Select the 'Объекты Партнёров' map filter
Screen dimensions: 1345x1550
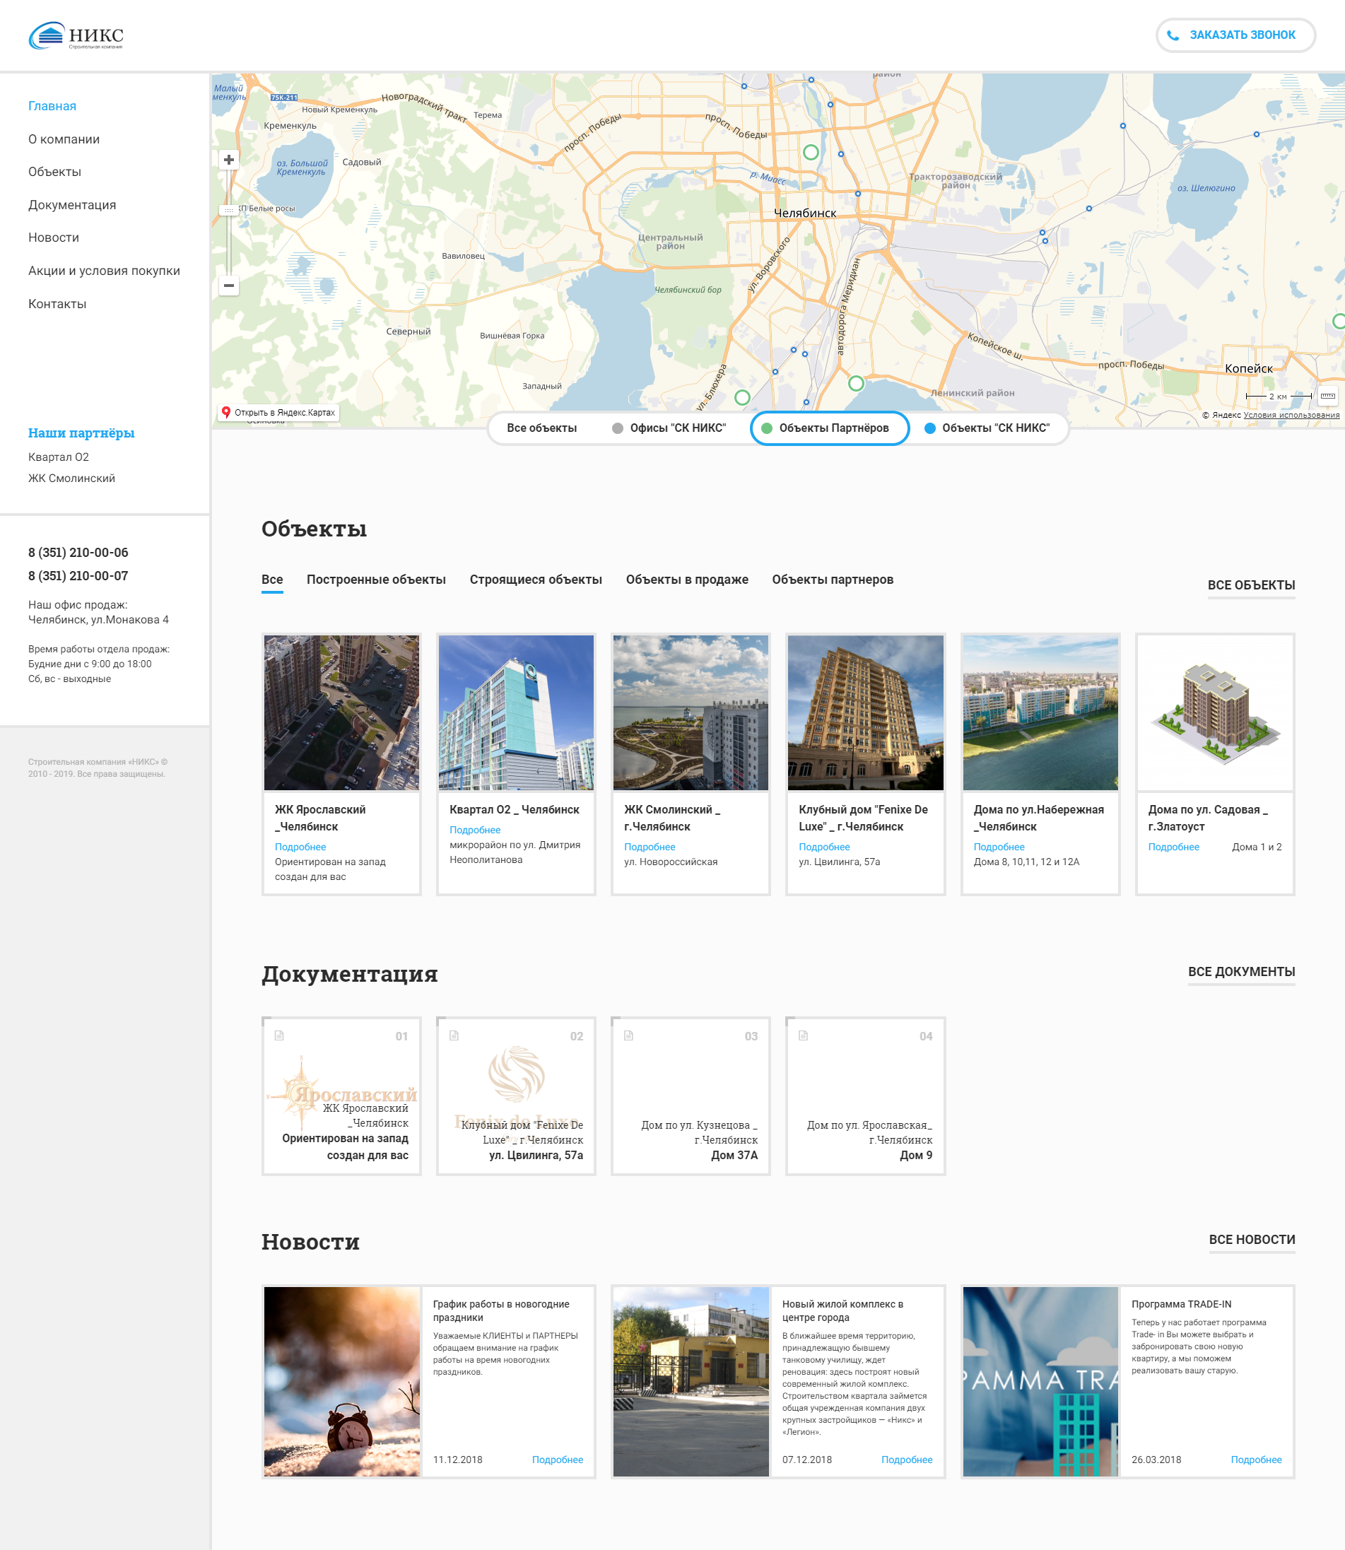[829, 428]
